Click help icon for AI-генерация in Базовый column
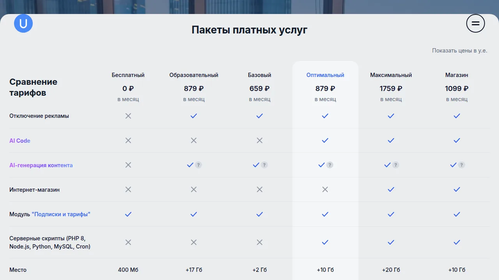Screen dimensions: 499x280 click(x=264, y=165)
